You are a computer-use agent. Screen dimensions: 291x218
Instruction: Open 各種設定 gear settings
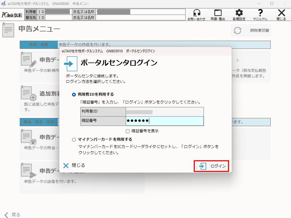(239, 13)
